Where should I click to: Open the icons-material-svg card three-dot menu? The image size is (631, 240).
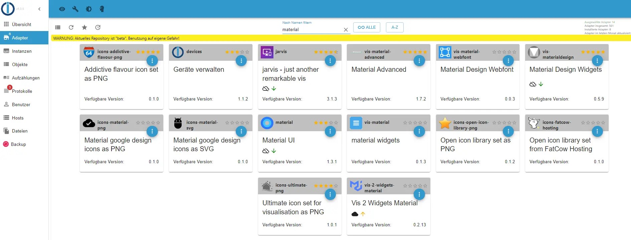(x=241, y=132)
